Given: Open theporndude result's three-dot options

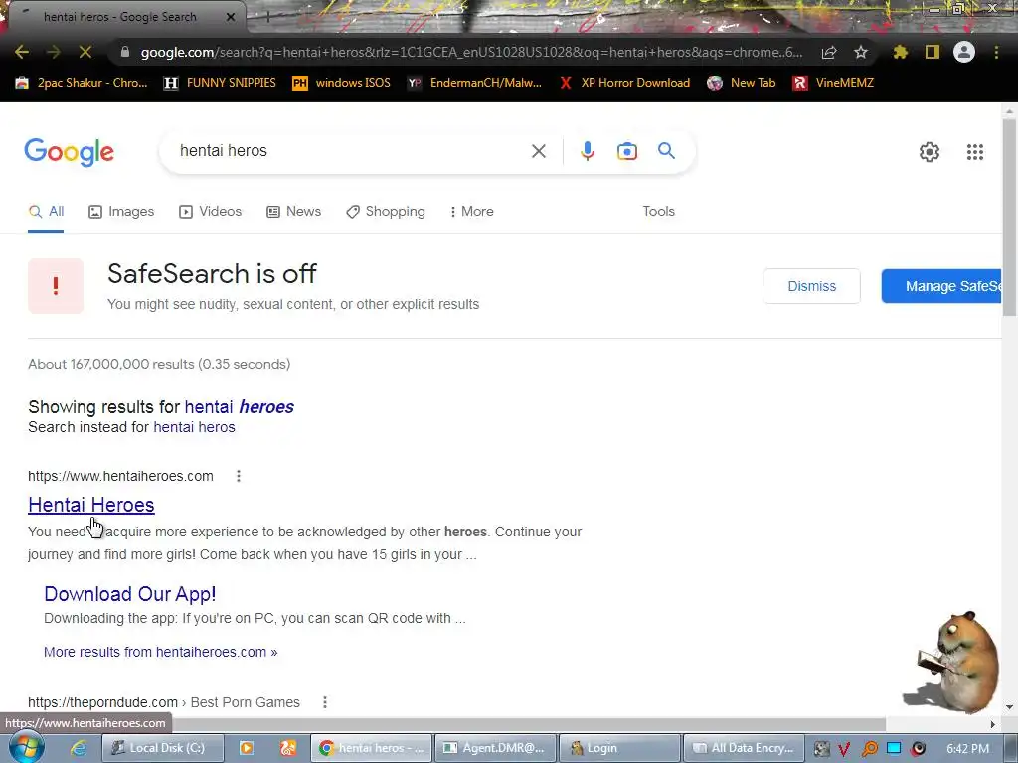Looking at the screenshot, I should point(325,702).
